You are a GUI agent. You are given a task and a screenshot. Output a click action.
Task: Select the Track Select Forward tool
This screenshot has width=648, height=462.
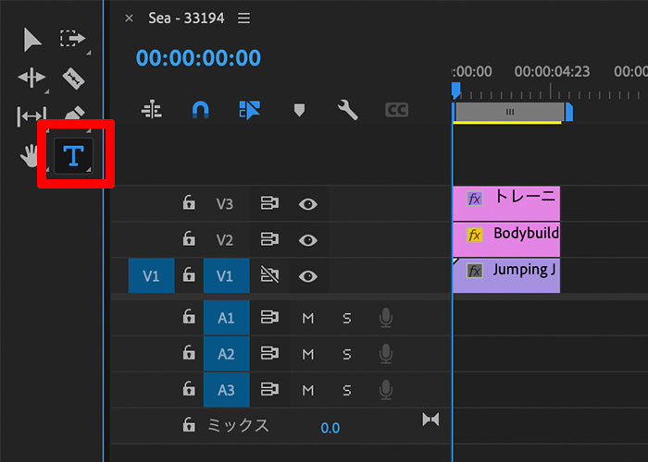point(73,39)
